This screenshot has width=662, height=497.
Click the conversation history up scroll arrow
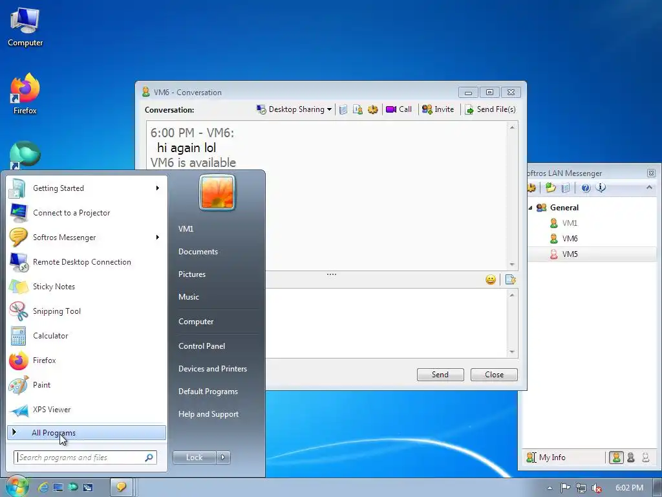(512, 127)
